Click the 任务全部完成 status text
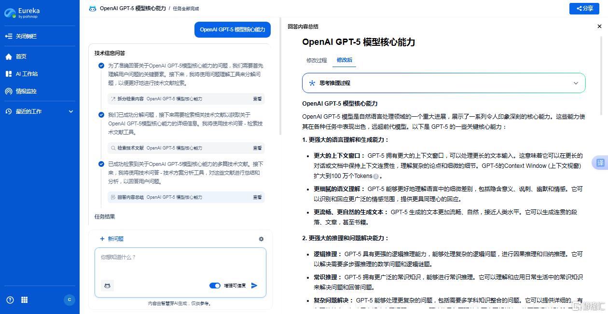This screenshot has height=314, width=608. point(186,9)
